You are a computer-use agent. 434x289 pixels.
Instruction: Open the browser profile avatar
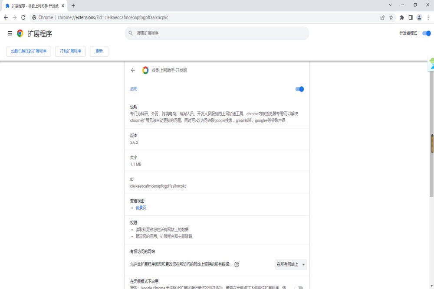point(418,17)
